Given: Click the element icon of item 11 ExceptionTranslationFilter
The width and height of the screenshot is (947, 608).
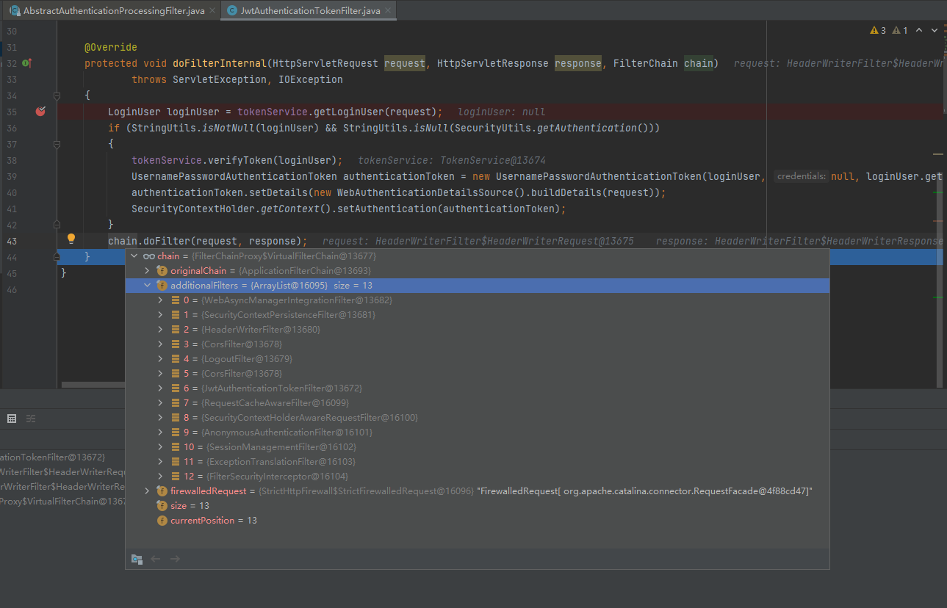Looking at the screenshot, I should coord(176,462).
